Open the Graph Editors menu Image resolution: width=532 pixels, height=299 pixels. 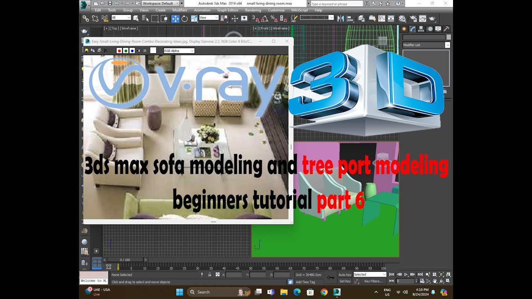228,10
